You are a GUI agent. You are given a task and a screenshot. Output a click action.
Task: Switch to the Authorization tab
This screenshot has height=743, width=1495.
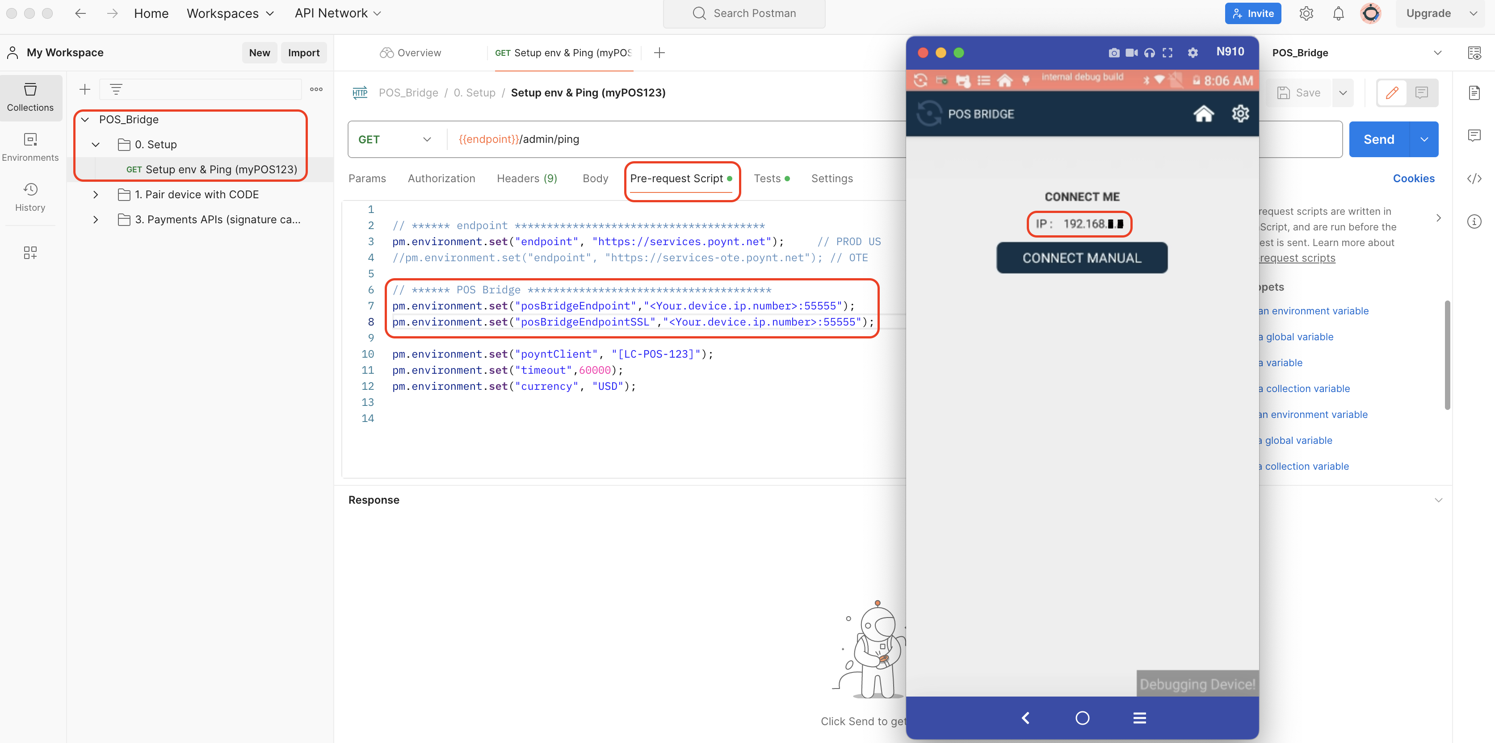click(x=441, y=179)
